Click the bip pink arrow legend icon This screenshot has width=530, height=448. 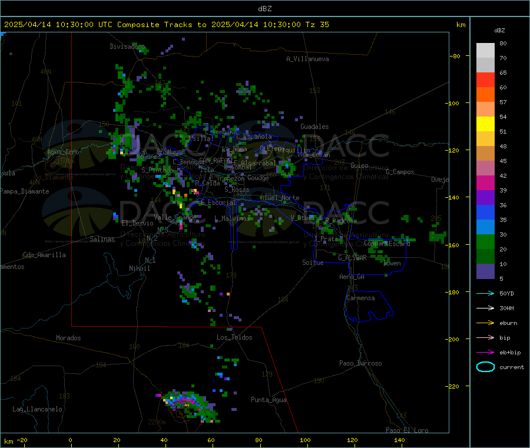pos(485,337)
